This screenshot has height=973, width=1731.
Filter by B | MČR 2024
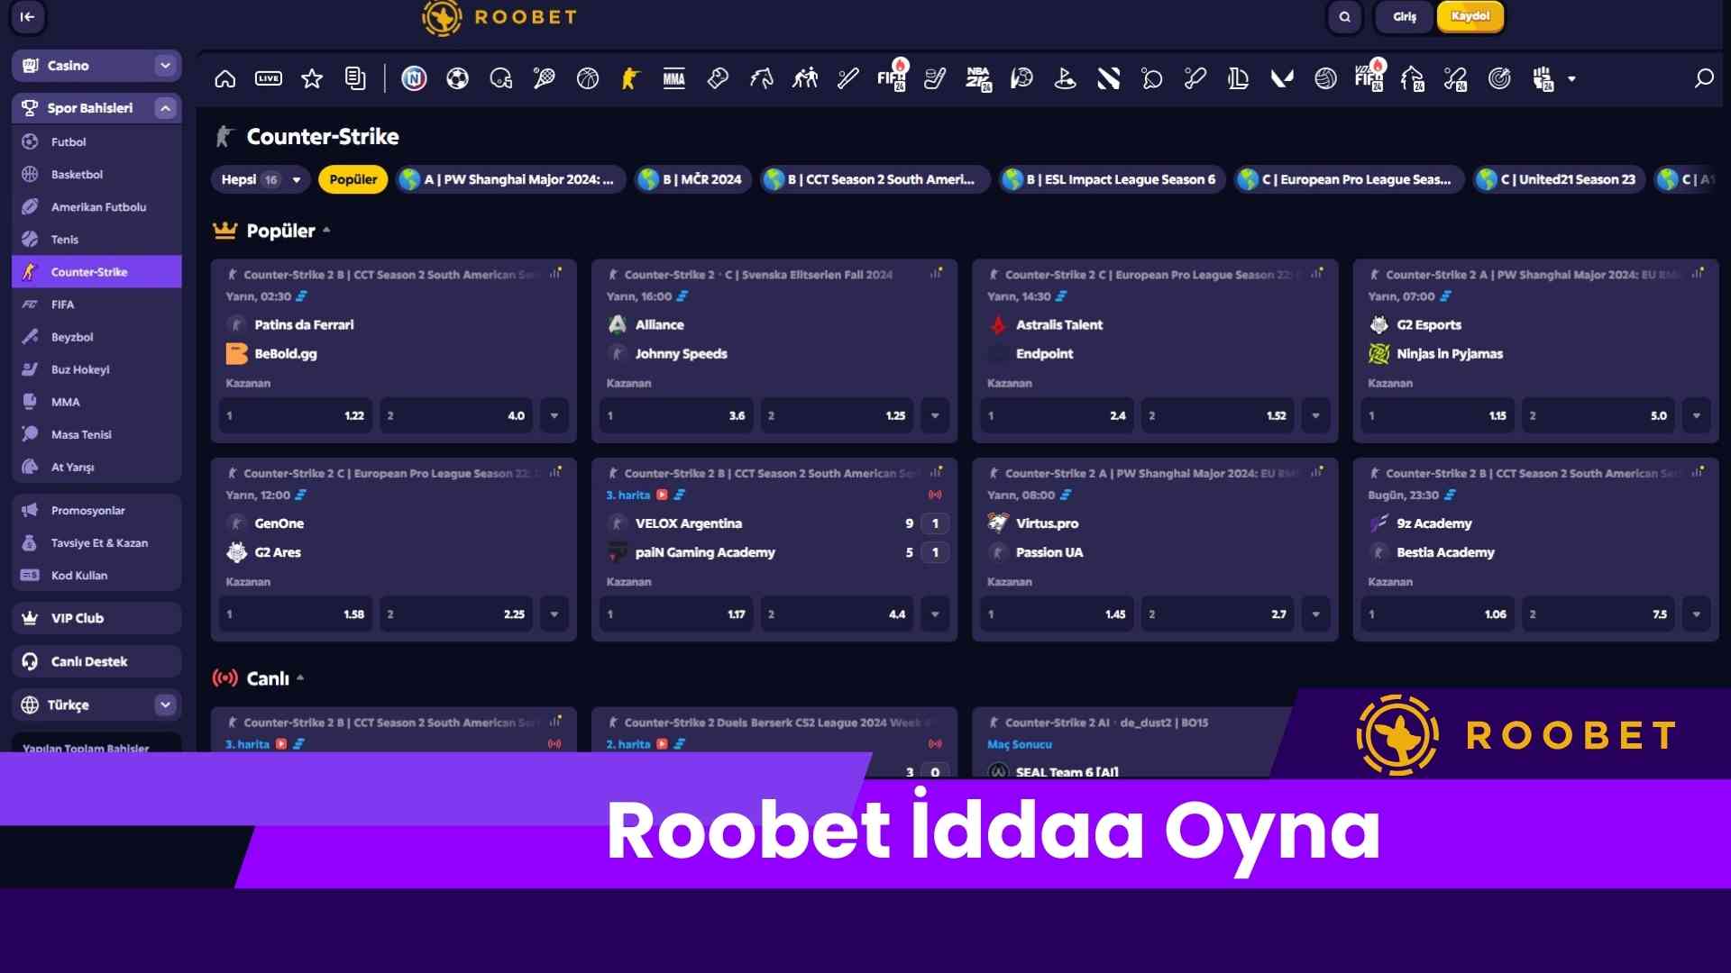(692, 179)
